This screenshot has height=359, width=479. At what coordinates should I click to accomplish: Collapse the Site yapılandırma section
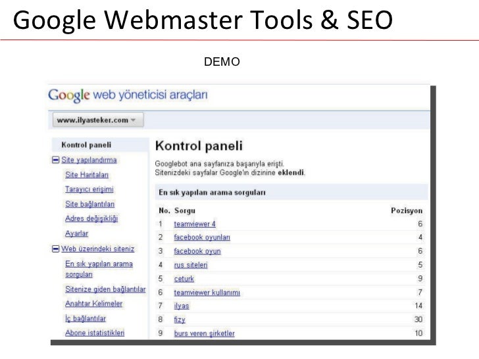[55, 160]
